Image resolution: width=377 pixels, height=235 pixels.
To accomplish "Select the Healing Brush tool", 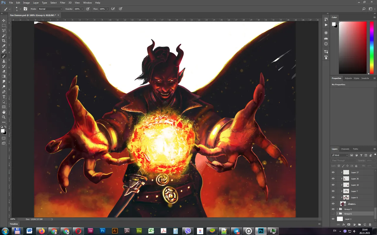I will pyautogui.click(x=4, y=51).
